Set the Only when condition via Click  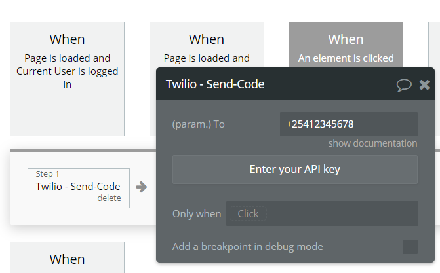pos(248,214)
